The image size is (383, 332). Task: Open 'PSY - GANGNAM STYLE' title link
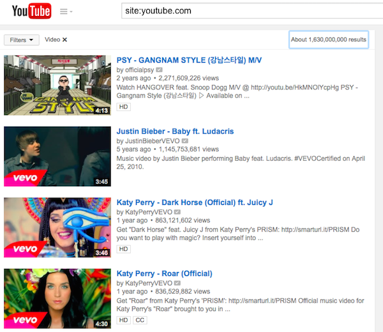pyautogui.click(x=189, y=60)
